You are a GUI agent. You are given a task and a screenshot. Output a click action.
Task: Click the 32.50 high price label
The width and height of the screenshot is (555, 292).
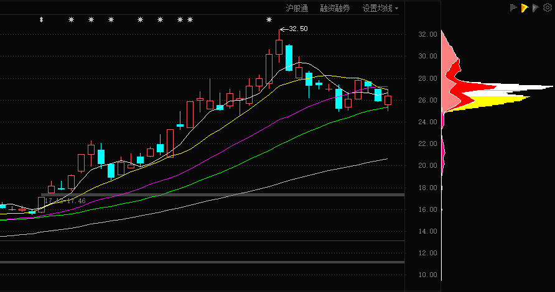(x=298, y=29)
